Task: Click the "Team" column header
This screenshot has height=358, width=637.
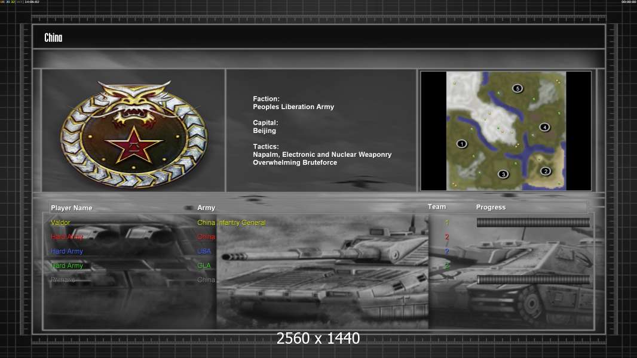Action: click(x=437, y=207)
